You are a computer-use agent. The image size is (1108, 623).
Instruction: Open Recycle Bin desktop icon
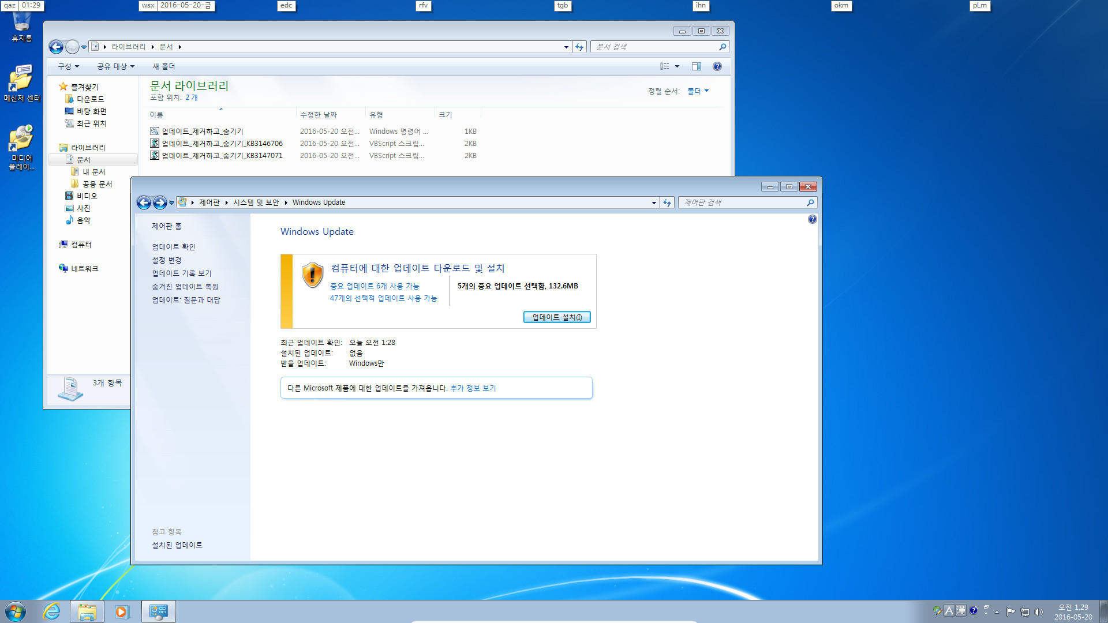(22, 27)
